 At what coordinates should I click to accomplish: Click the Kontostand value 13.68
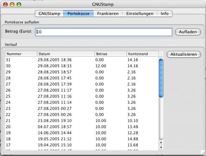click(133, 145)
